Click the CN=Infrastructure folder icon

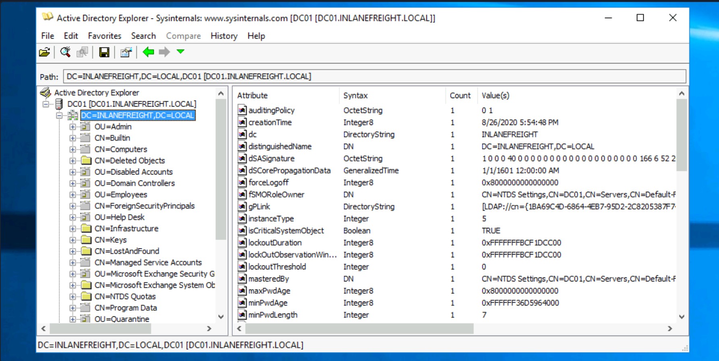[x=86, y=228]
